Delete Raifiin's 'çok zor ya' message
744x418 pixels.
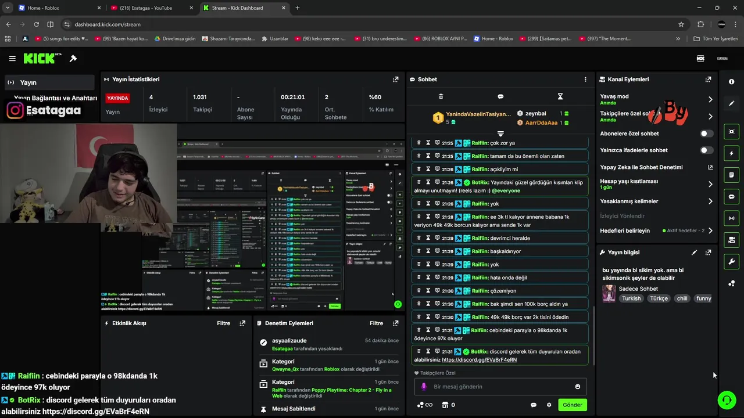[419, 143]
